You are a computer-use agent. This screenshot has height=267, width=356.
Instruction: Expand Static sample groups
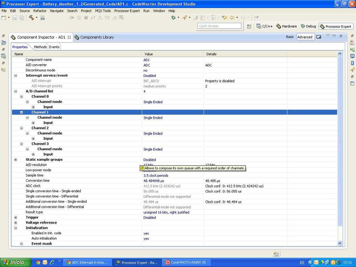(x=16, y=160)
